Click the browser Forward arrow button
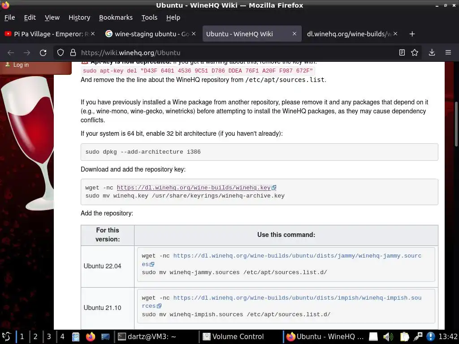The height and width of the screenshot is (344, 459). (27, 53)
